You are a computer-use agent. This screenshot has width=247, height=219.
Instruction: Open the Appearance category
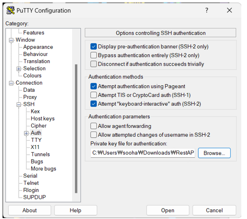point(38,47)
